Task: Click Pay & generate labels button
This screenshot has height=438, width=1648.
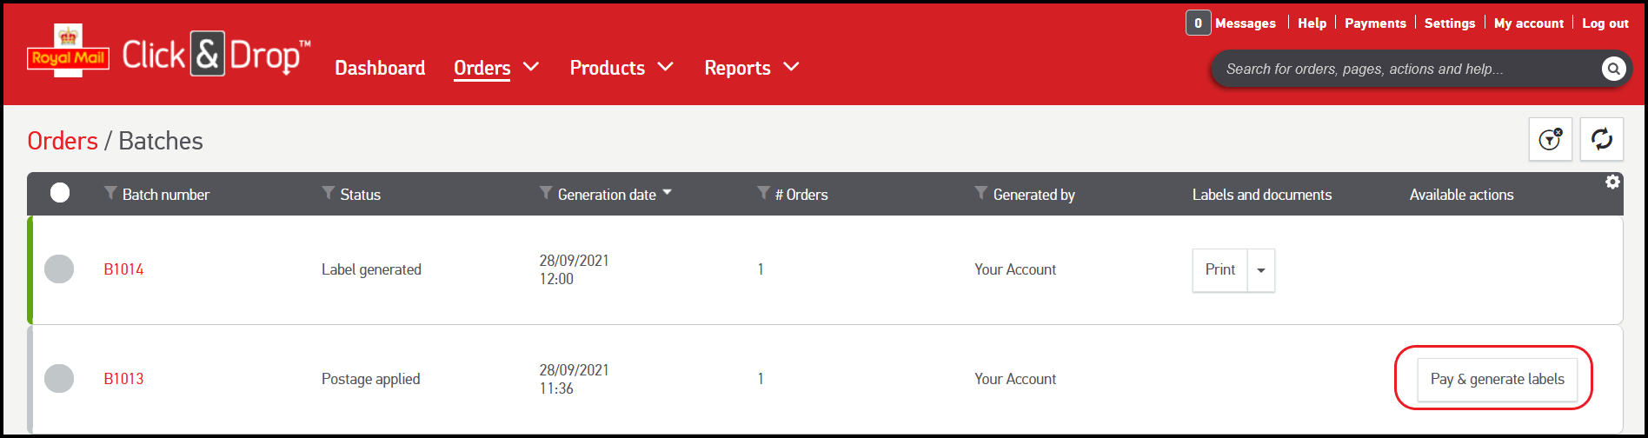Action: click(1497, 379)
